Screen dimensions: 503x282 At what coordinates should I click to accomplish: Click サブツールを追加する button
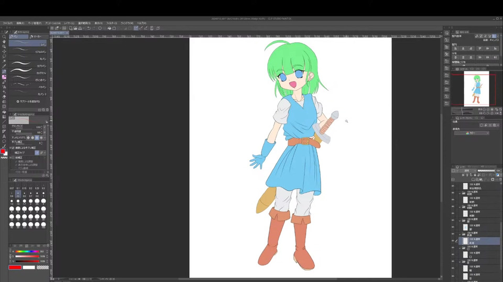click(x=29, y=101)
